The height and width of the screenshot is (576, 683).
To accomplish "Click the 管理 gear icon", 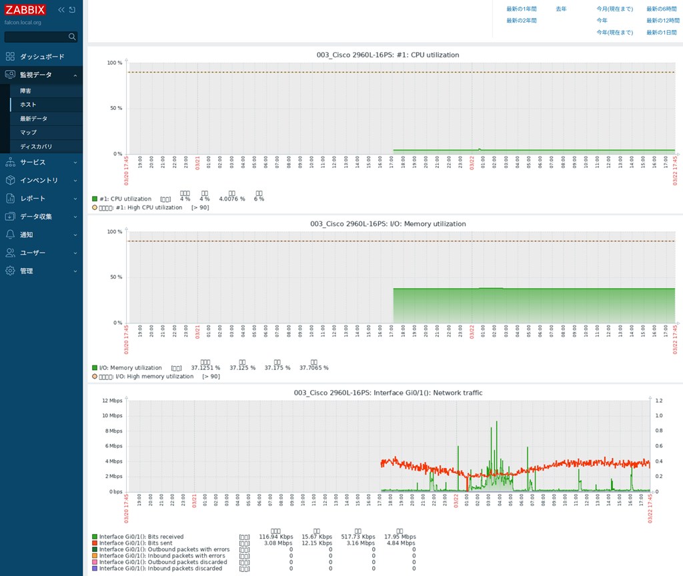I will [10, 271].
